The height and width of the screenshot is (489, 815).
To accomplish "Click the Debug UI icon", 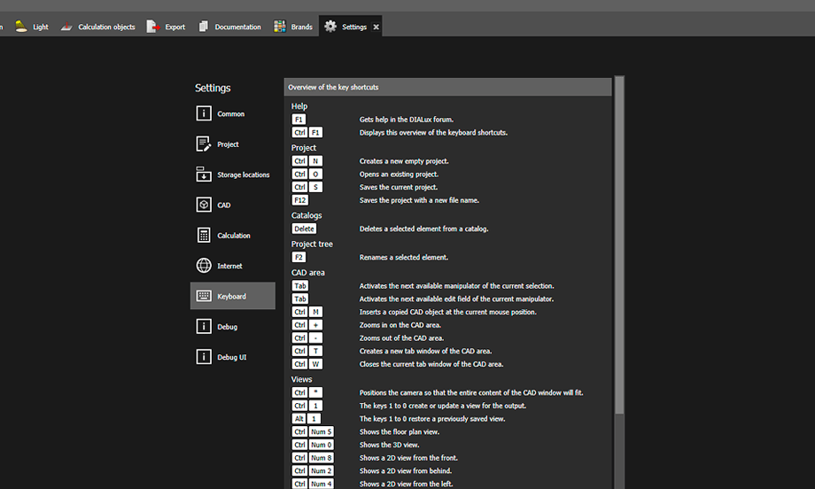I will (204, 357).
